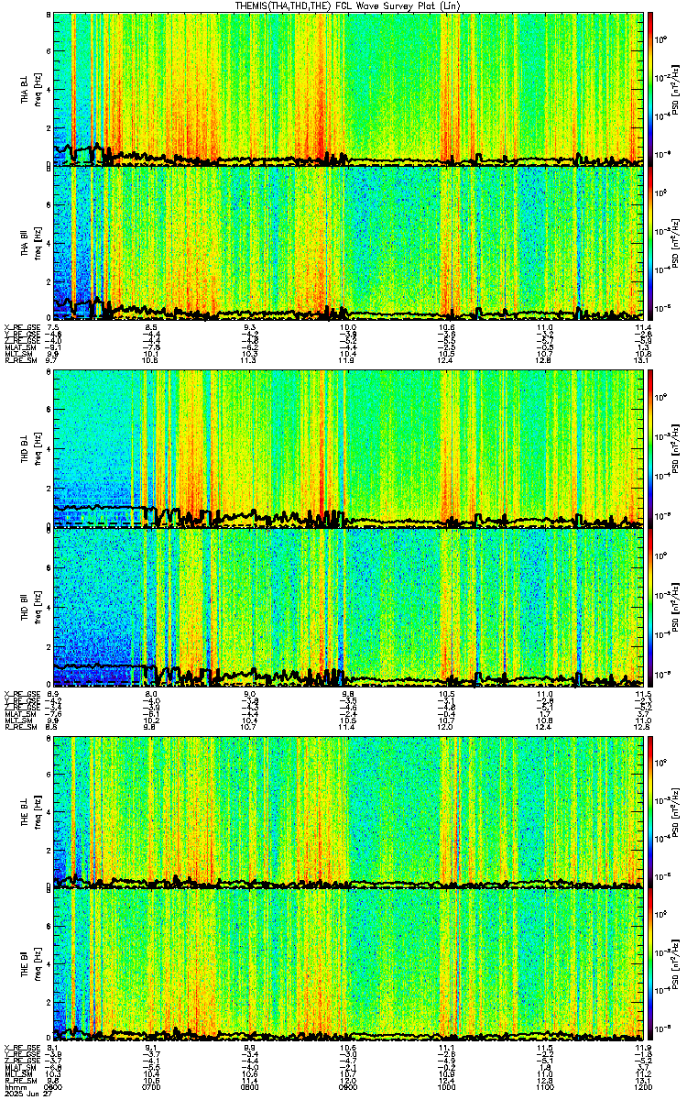This screenshot has height=1100, width=687.
Task: Click the 0800 time tick label
Action: (x=250, y=1085)
